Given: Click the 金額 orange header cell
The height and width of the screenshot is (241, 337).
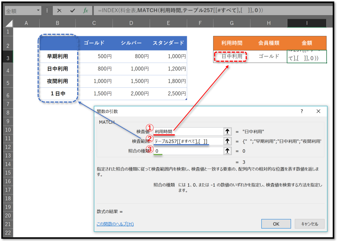Looking at the screenshot, I should (307, 43).
